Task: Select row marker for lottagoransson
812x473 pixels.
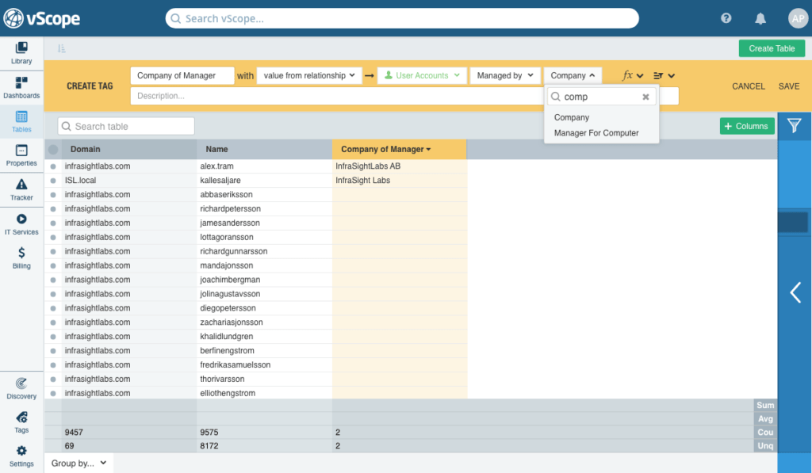Action: [53, 238]
